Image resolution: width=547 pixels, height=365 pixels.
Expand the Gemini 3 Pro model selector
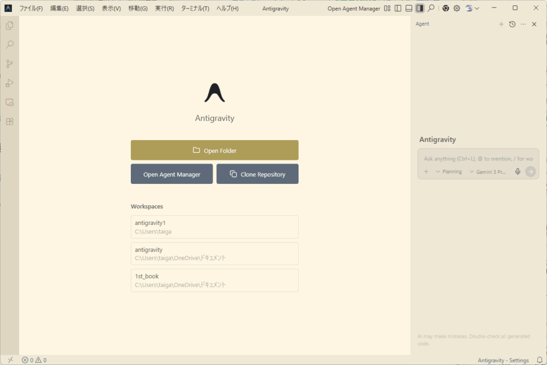488,172
